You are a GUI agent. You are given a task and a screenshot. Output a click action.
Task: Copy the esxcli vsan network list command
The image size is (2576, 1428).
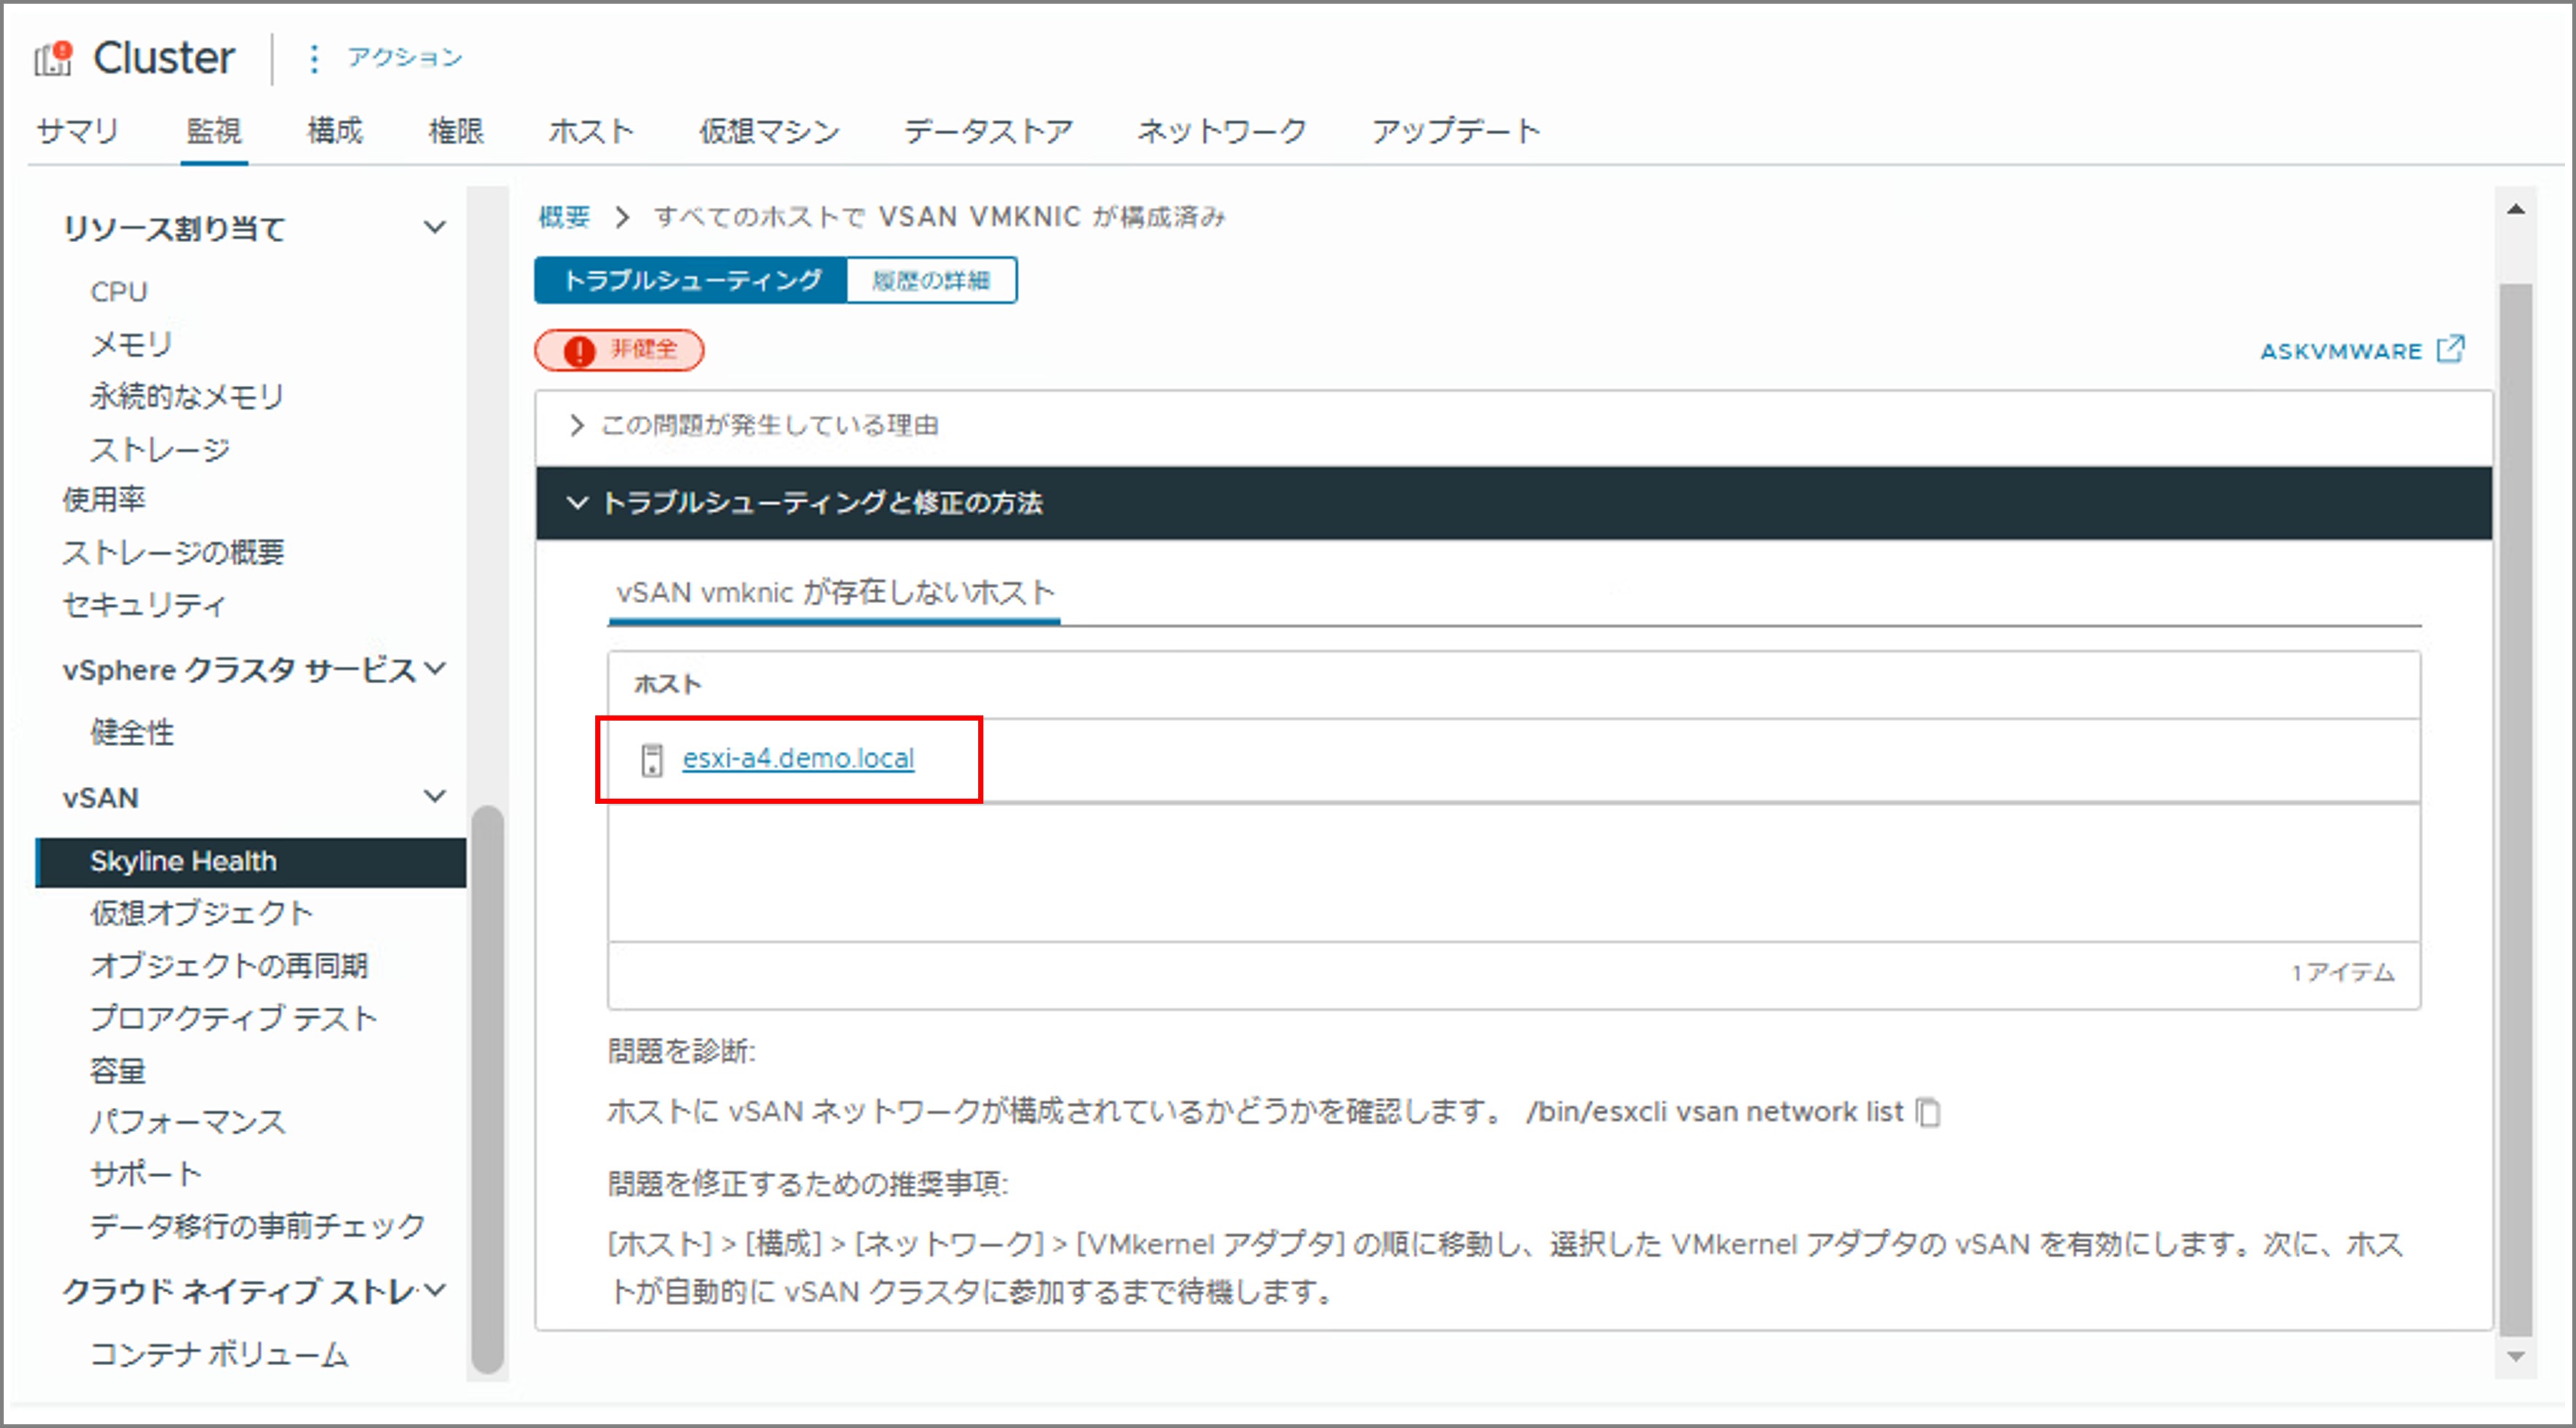point(1928,1112)
